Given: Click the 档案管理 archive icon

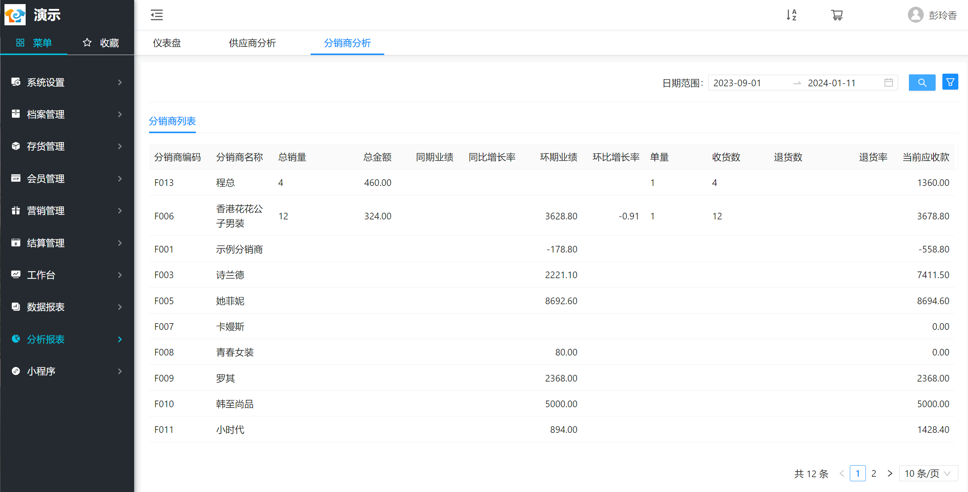Looking at the screenshot, I should pos(16,114).
